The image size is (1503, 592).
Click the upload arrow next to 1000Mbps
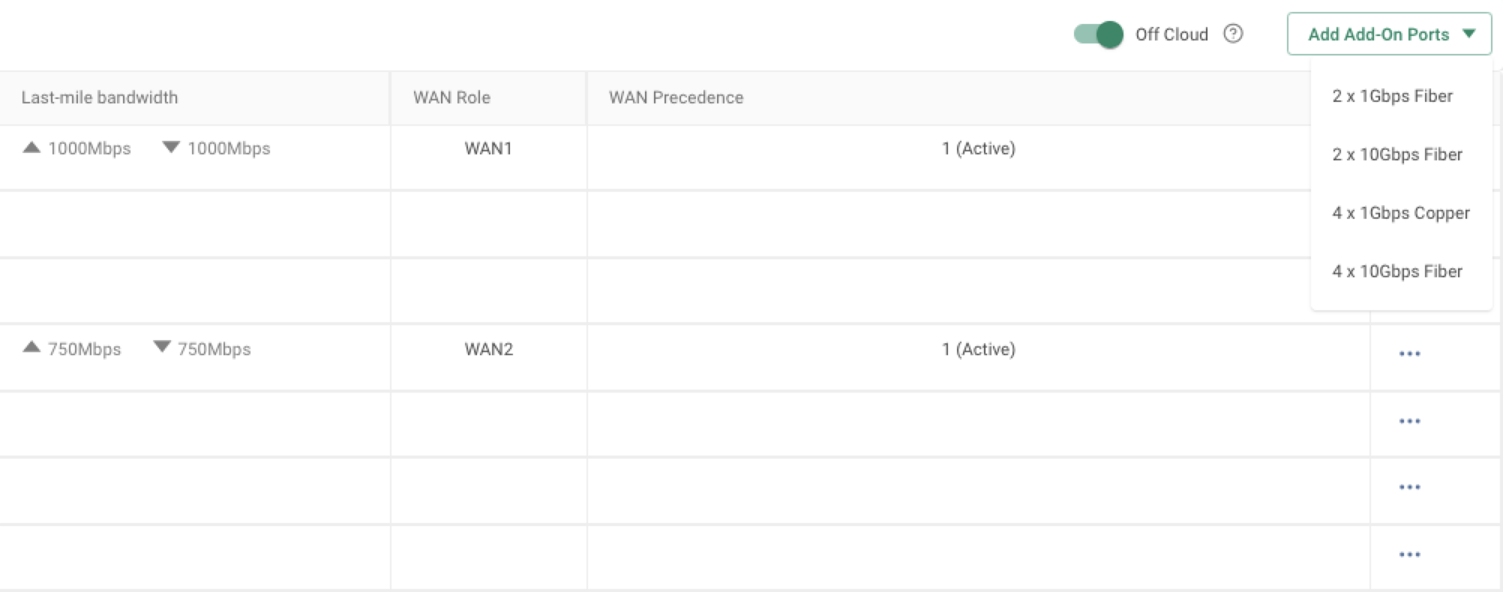coord(31,147)
